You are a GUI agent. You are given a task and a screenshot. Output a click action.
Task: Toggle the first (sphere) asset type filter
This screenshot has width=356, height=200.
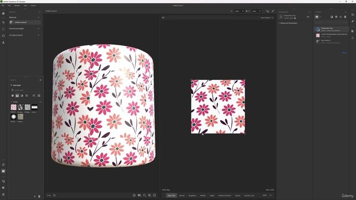pos(12,96)
